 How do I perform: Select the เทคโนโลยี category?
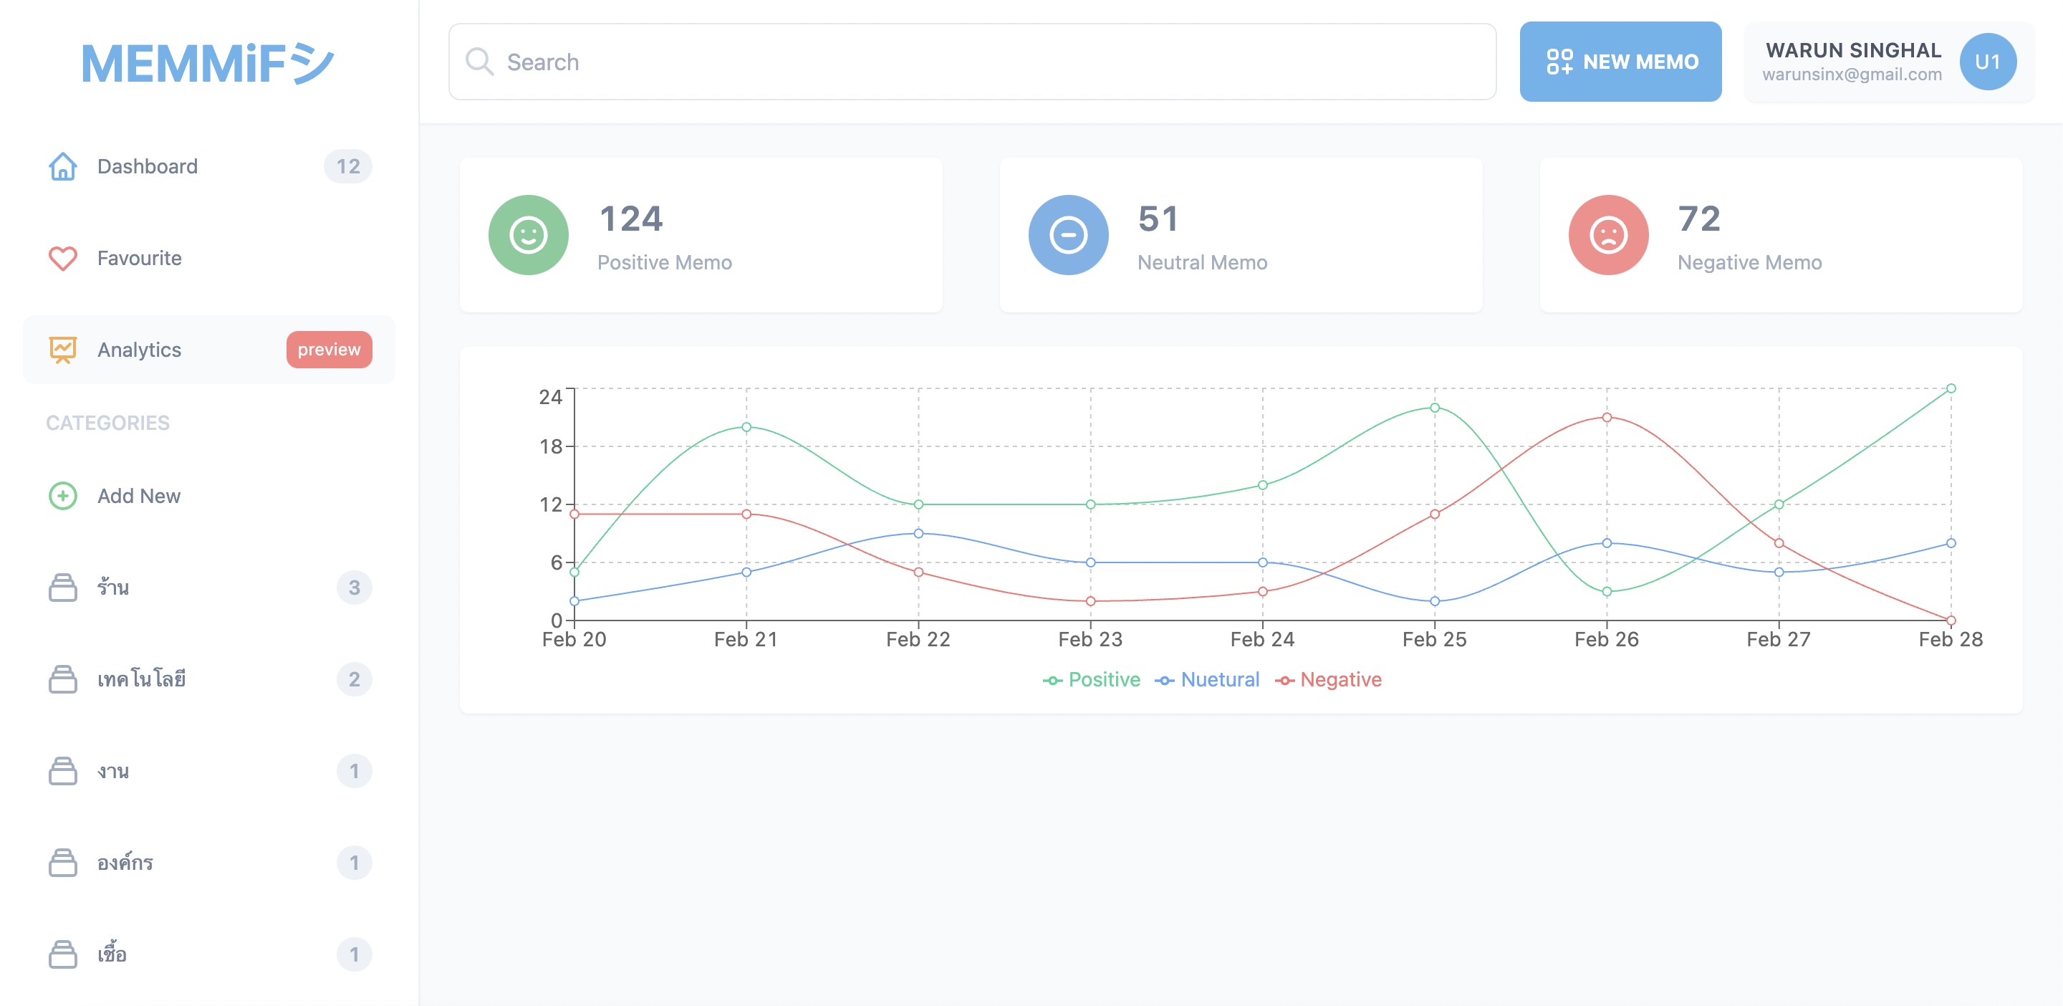141,679
